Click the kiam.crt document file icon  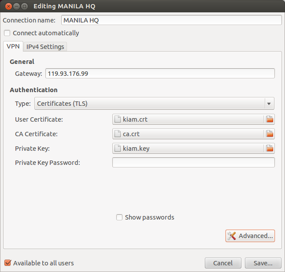coord(118,119)
